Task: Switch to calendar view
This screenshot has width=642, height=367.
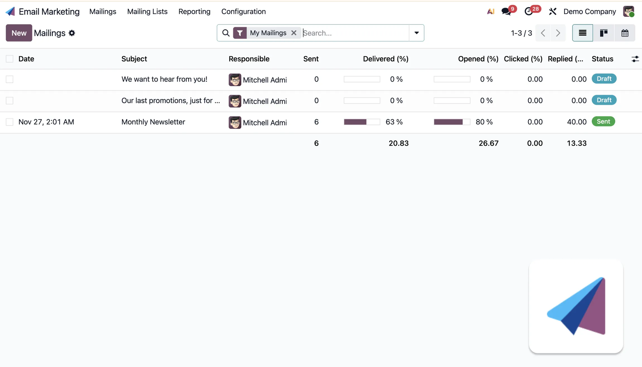Action: tap(625, 33)
